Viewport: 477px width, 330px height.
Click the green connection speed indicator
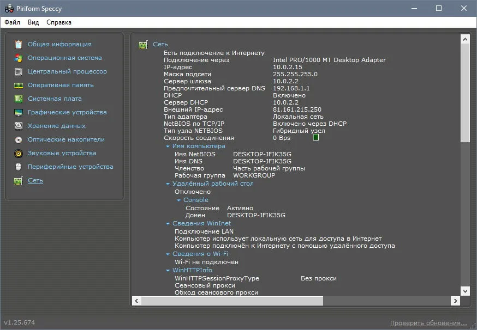(316, 138)
